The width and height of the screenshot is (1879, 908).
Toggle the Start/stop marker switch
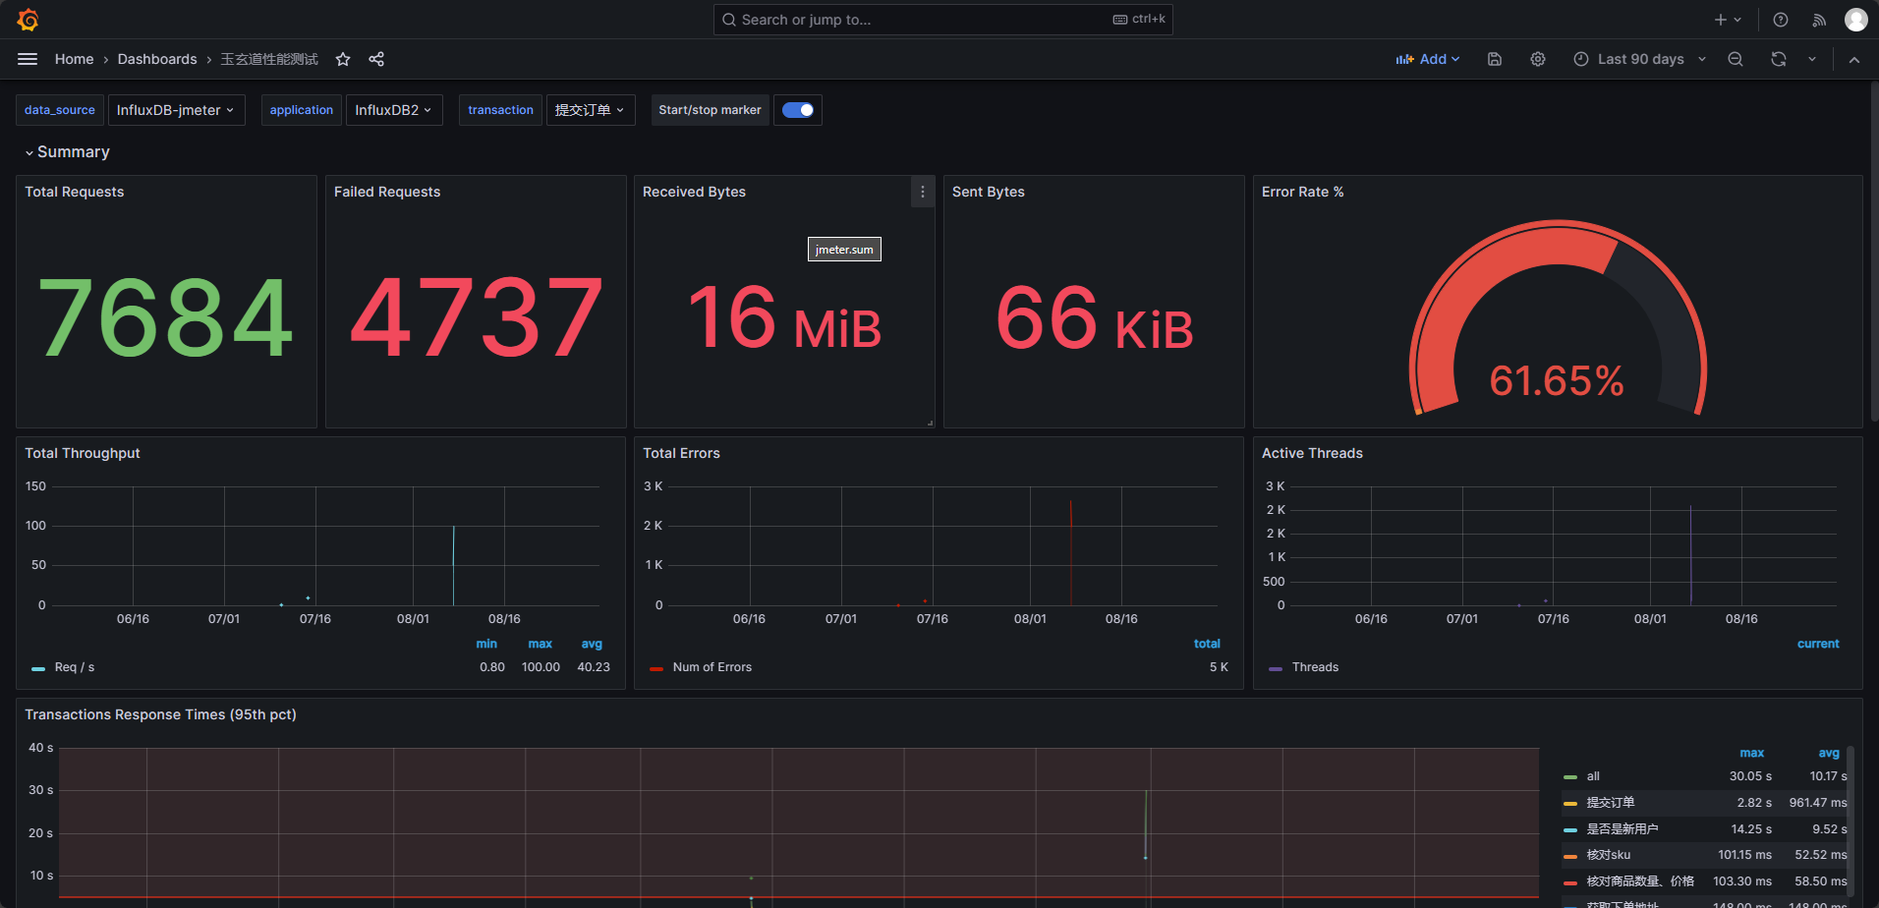(x=798, y=110)
